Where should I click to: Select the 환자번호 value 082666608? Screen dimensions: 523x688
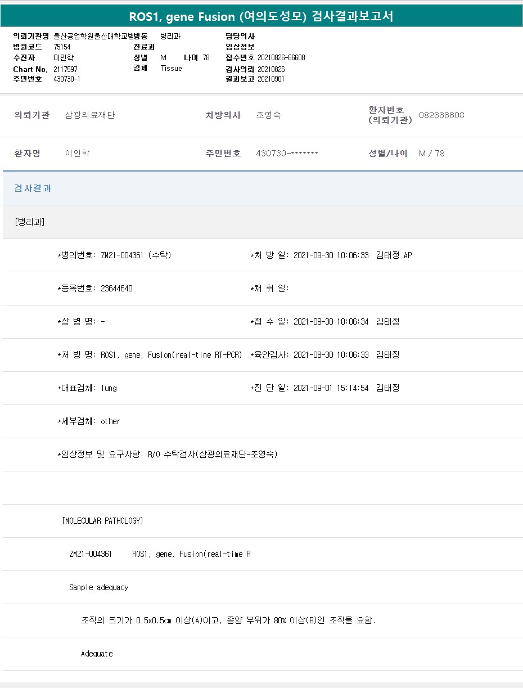(x=441, y=115)
